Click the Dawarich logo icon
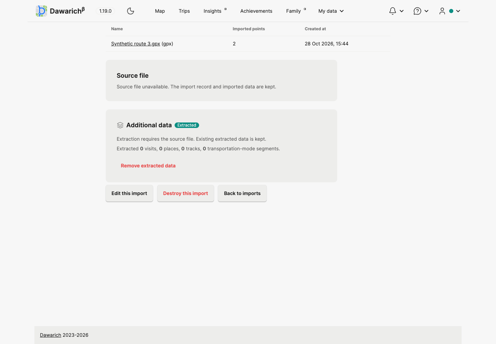496x344 pixels. click(x=41, y=11)
